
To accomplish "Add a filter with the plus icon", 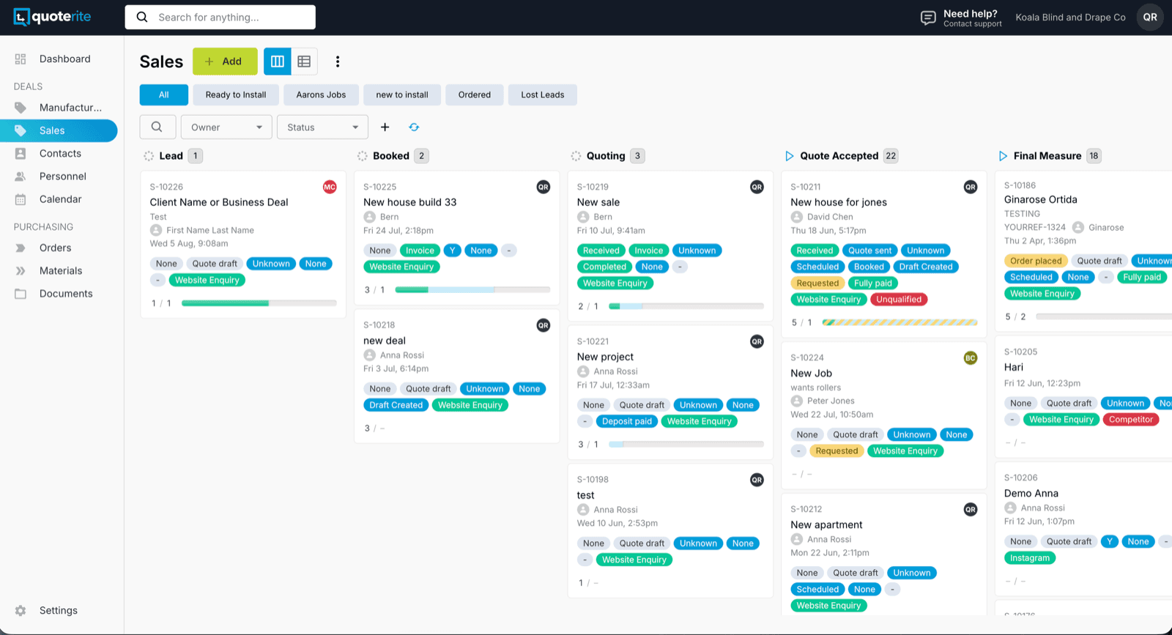I will 385,127.
